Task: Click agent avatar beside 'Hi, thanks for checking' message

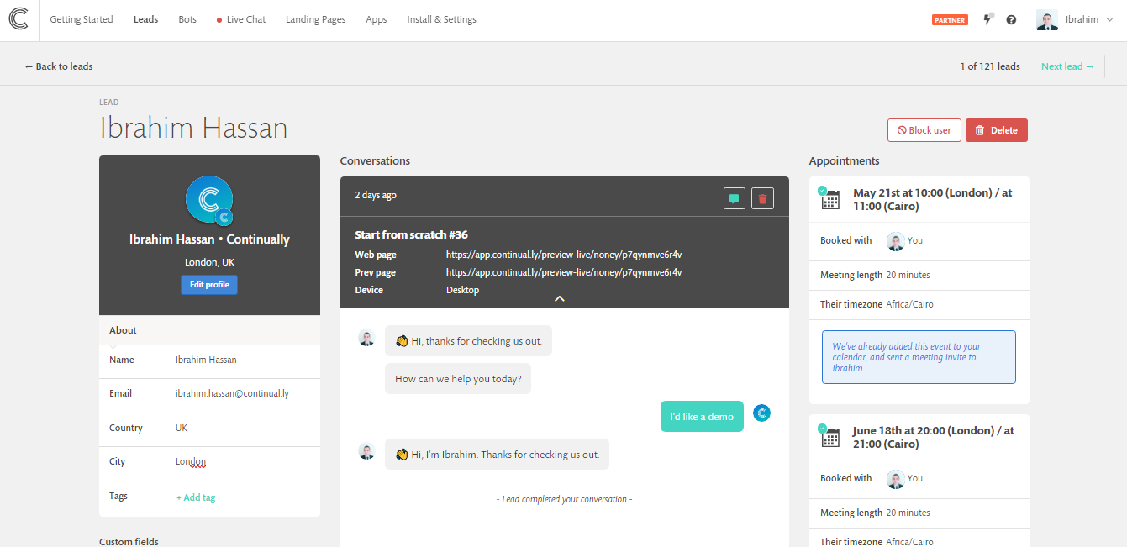Action: [x=366, y=338]
